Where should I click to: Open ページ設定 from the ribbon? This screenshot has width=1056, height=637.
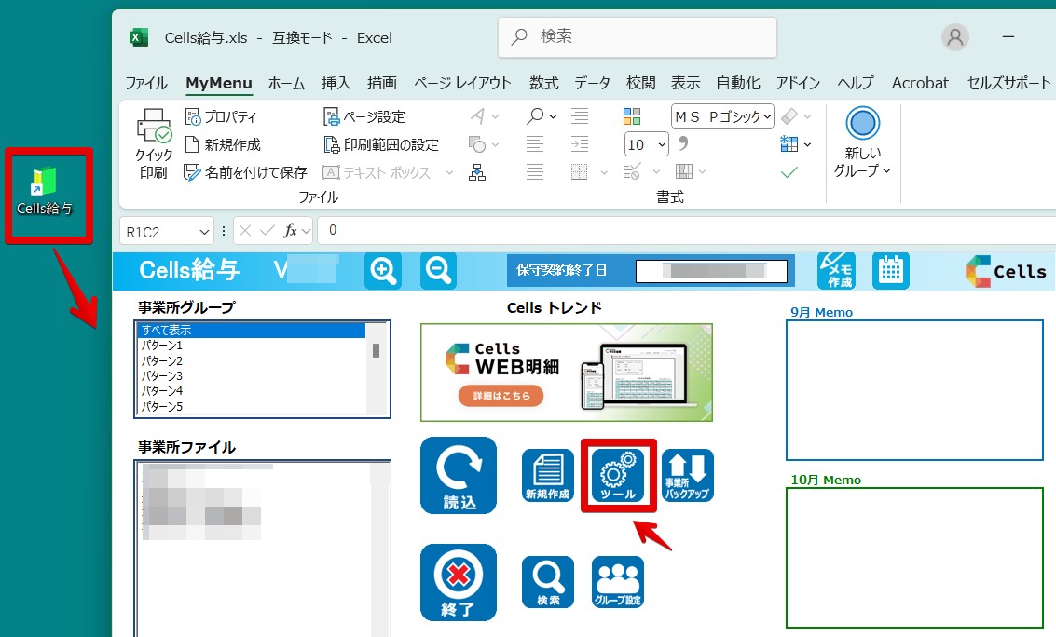(x=364, y=117)
